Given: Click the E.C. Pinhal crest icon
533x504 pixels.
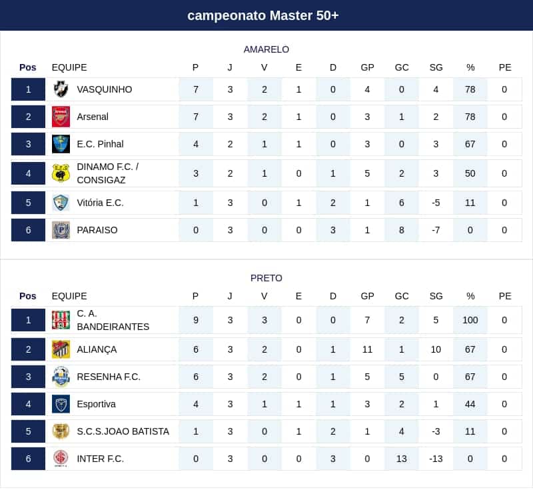Looking at the screenshot, I should pyautogui.click(x=61, y=144).
